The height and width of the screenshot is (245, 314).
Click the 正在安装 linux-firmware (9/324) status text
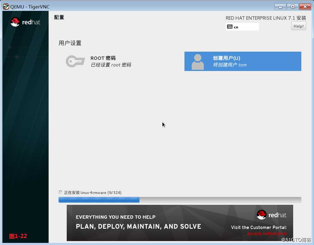(x=92, y=192)
